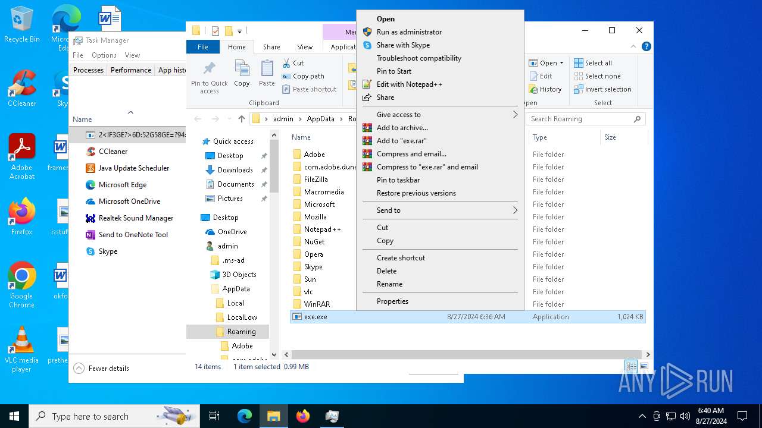Open Task View on taskbar

[x=214, y=416]
